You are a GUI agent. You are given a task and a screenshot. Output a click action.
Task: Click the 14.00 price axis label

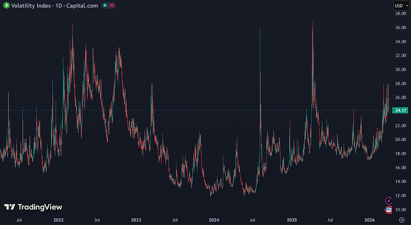pyautogui.click(x=401, y=181)
